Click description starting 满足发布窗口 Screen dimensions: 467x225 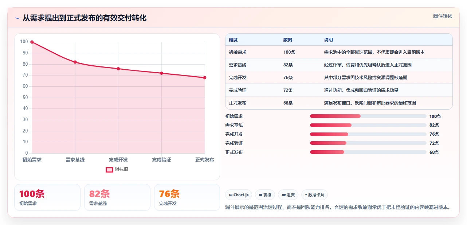click(370, 103)
